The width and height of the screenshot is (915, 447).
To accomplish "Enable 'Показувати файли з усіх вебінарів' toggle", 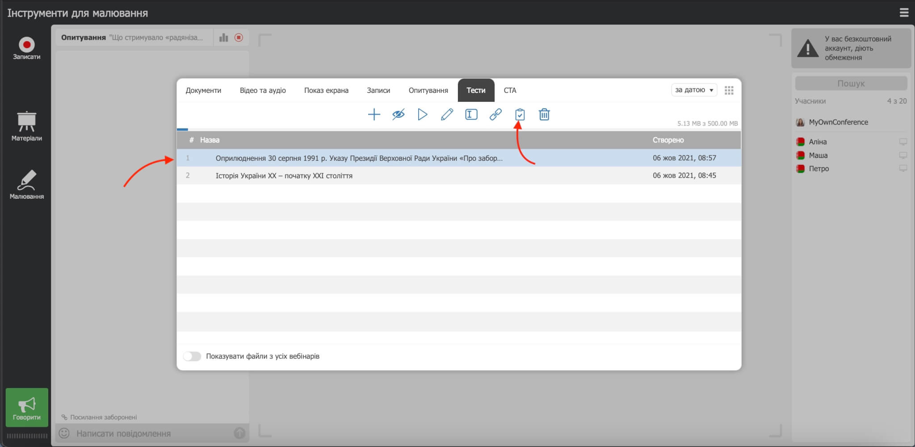I will tap(192, 356).
